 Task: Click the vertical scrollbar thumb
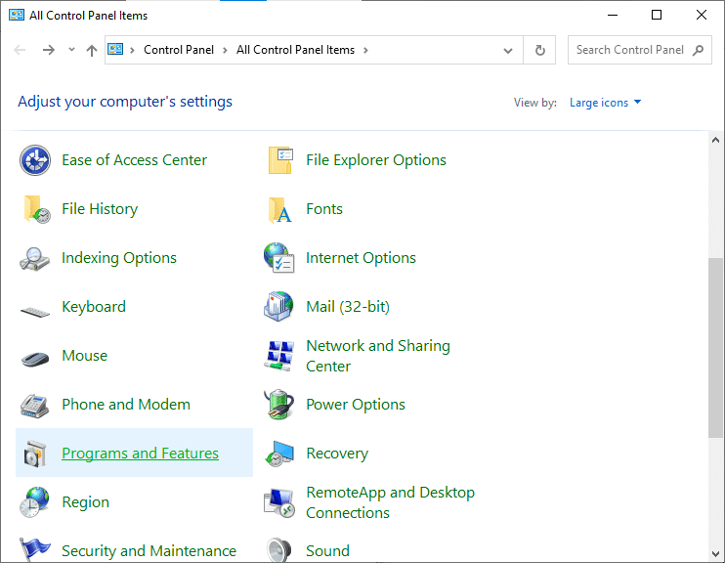point(716,347)
